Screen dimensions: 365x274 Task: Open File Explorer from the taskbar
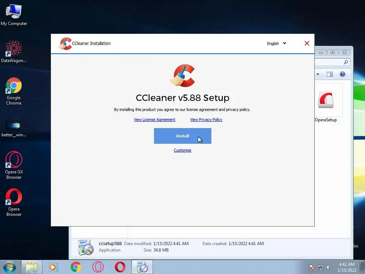(32, 267)
